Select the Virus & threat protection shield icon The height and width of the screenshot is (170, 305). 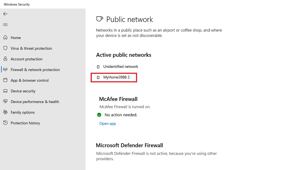pyautogui.click(x=5, y=48)
